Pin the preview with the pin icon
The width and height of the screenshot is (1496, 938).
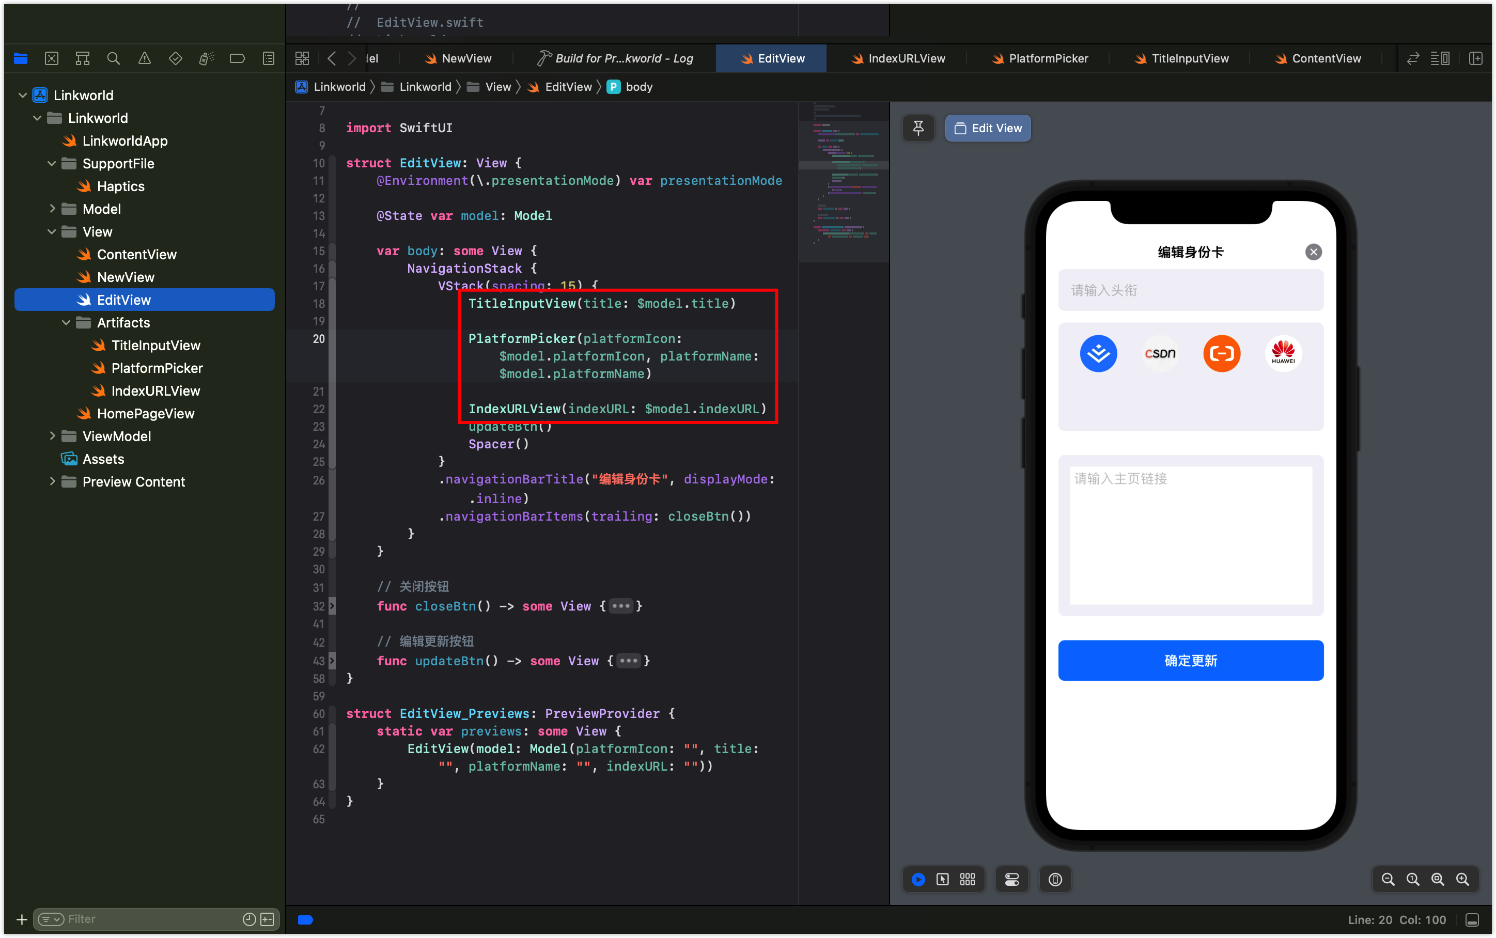point(918,128)
